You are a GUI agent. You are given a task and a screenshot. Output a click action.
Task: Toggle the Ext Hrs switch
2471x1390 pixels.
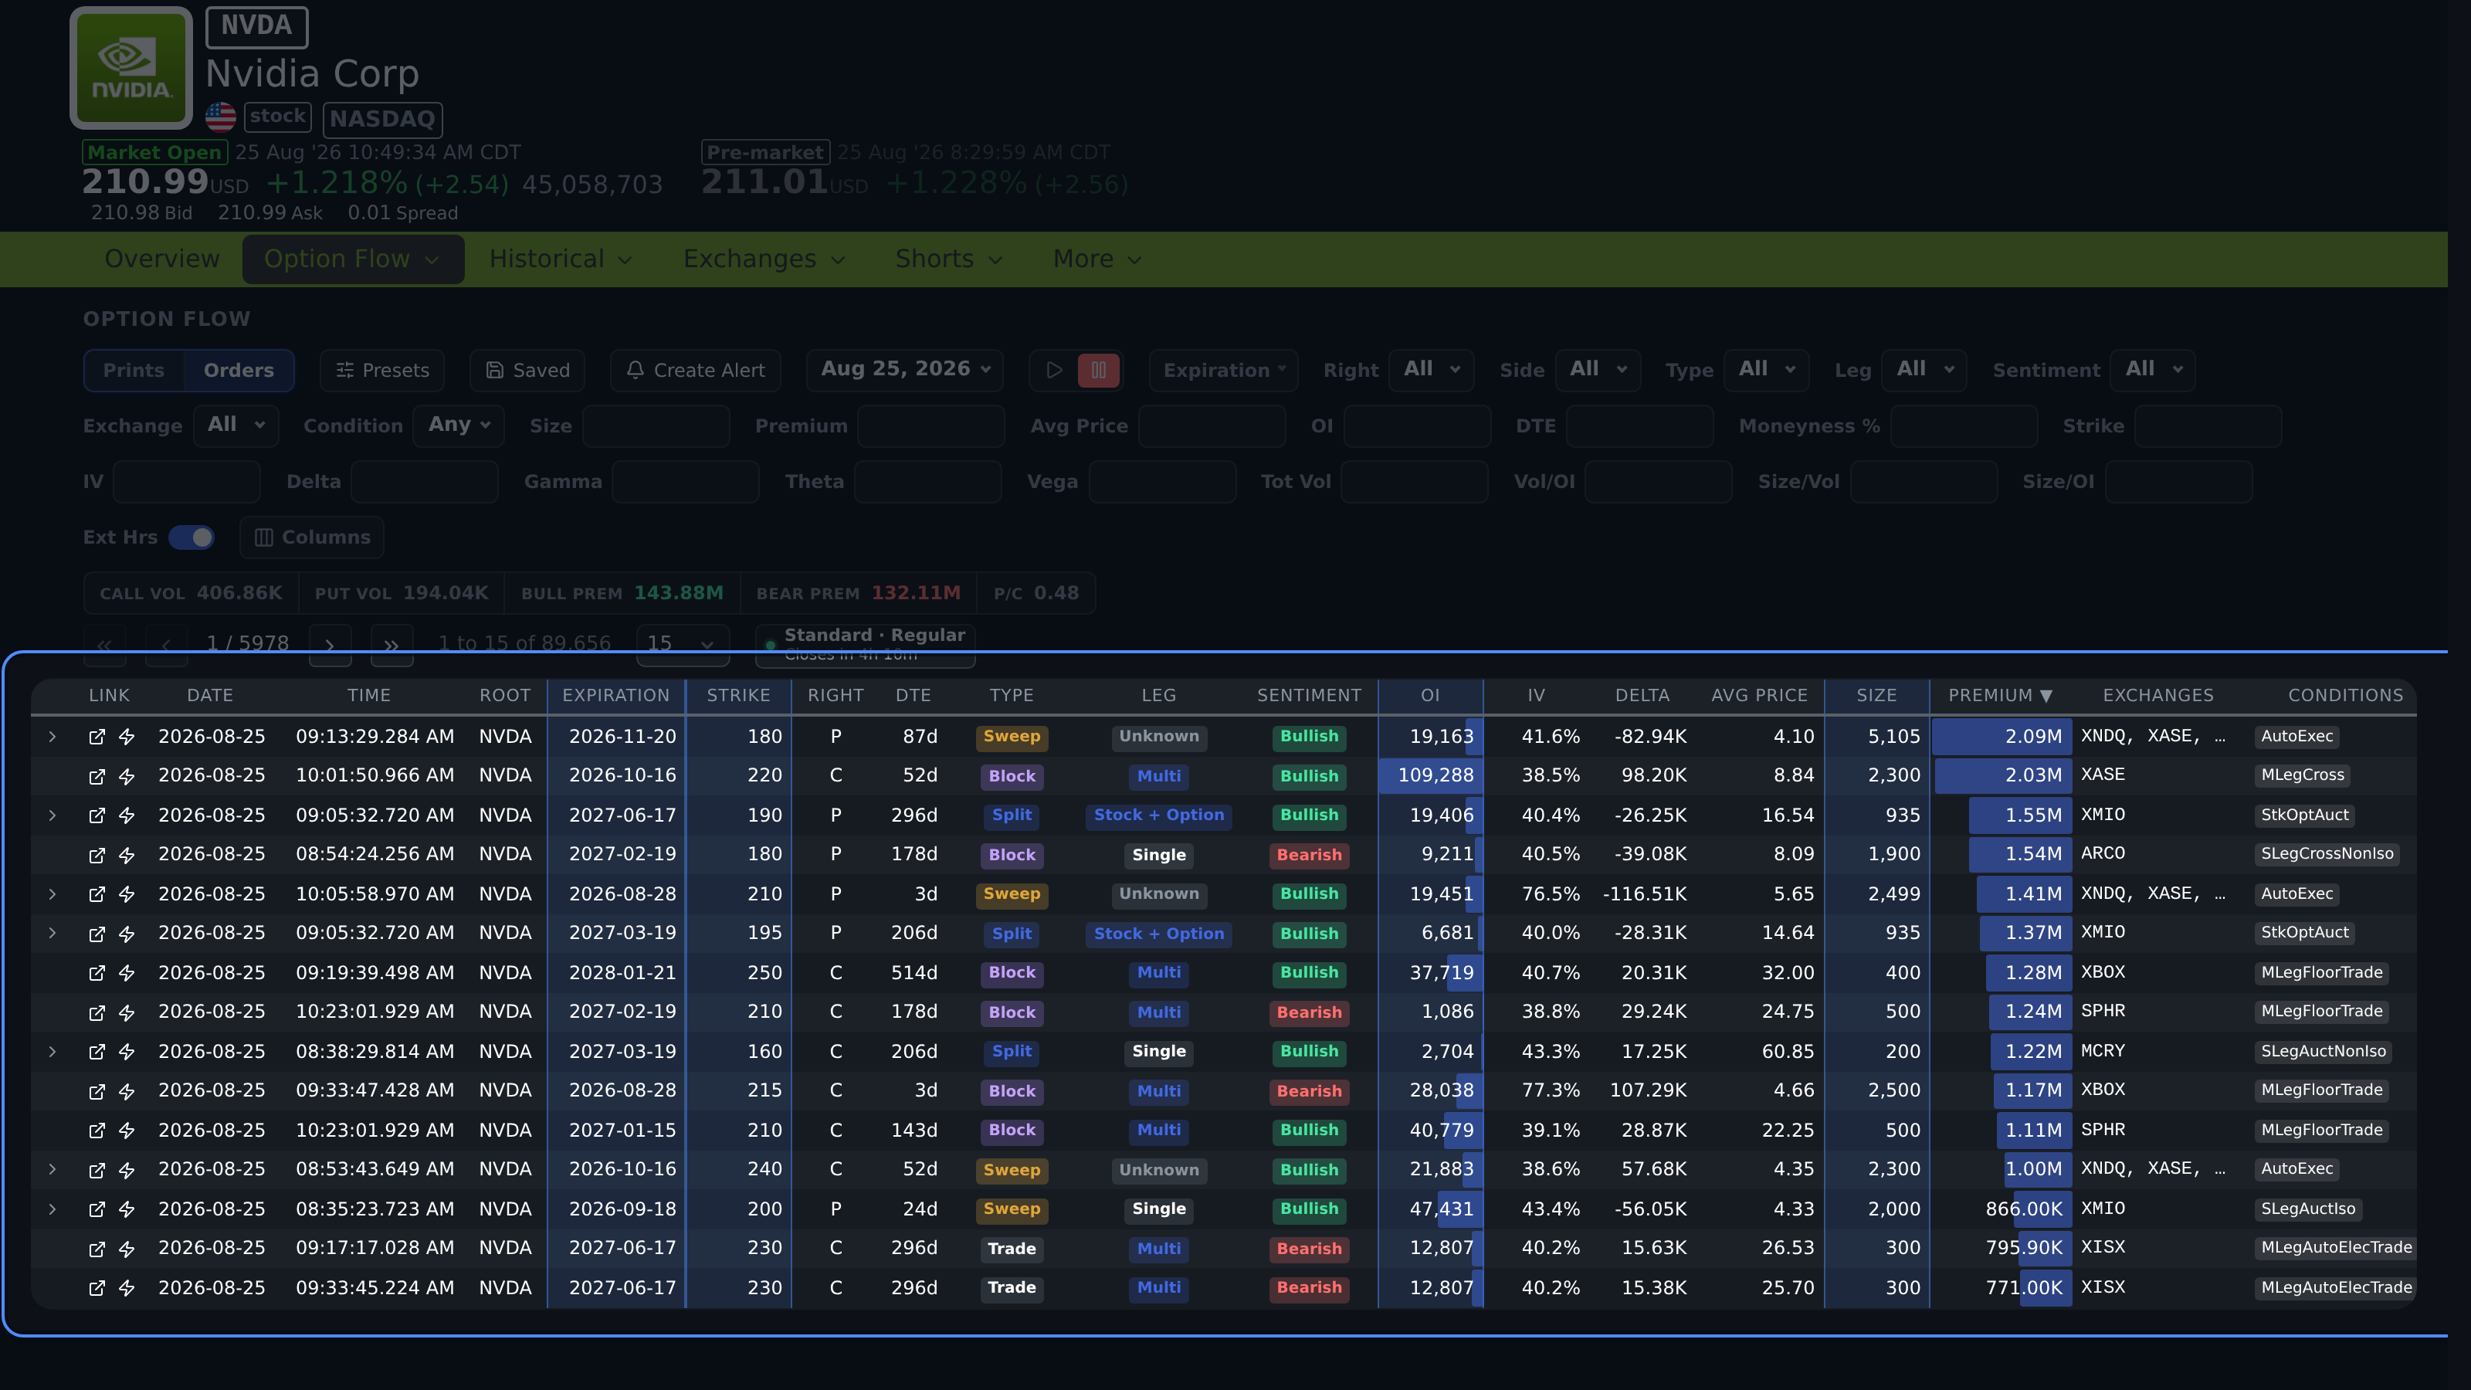(191, 537)
